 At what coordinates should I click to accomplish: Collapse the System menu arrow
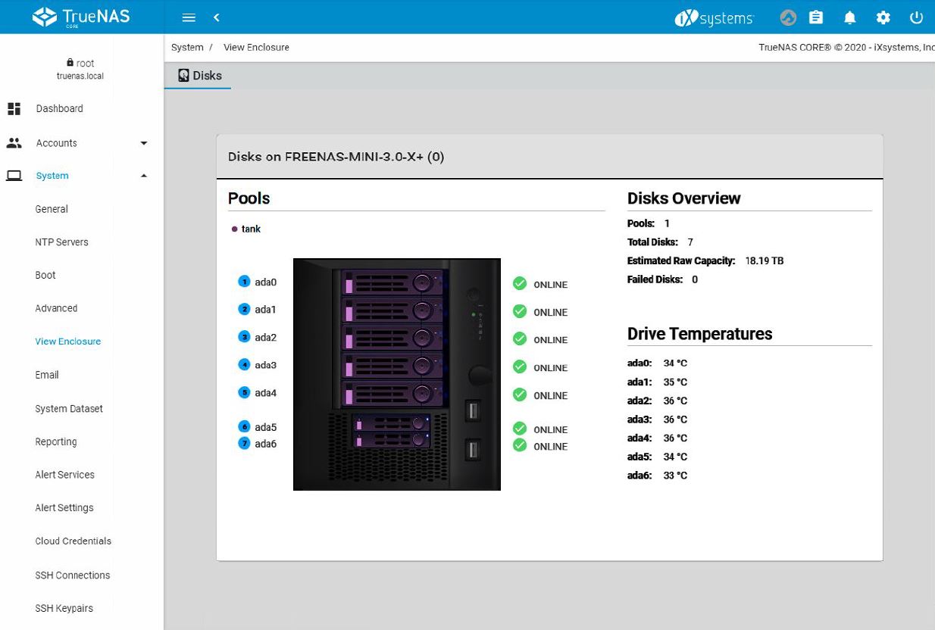click(144, 176)
